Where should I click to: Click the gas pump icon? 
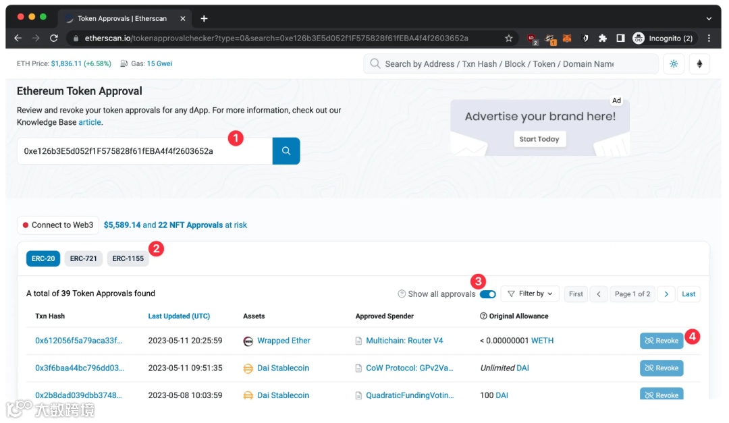(x=124, y=63)
